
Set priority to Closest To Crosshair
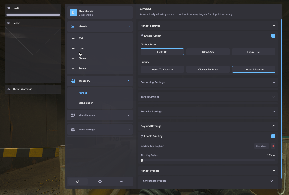pos(162,70)
